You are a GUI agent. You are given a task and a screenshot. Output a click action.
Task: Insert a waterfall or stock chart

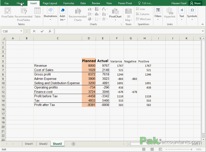105,9
